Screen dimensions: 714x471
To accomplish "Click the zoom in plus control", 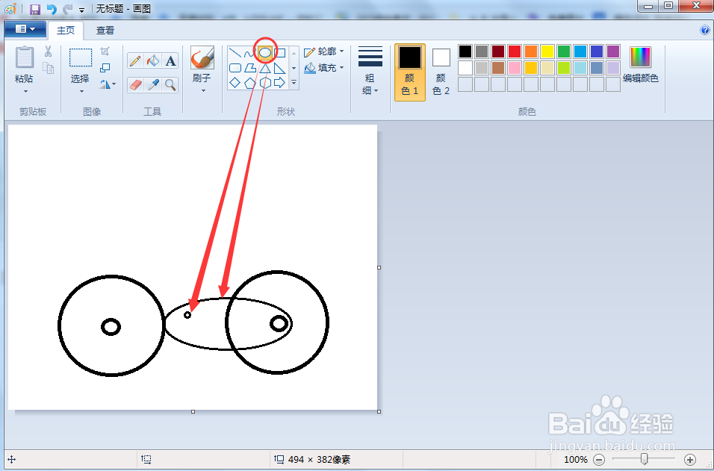I will tap(689, 460).
